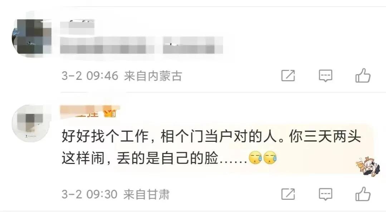Tap the crying emoji pair after 脸……
Viewport: 386px width, 212px height.
click(263, 158)
